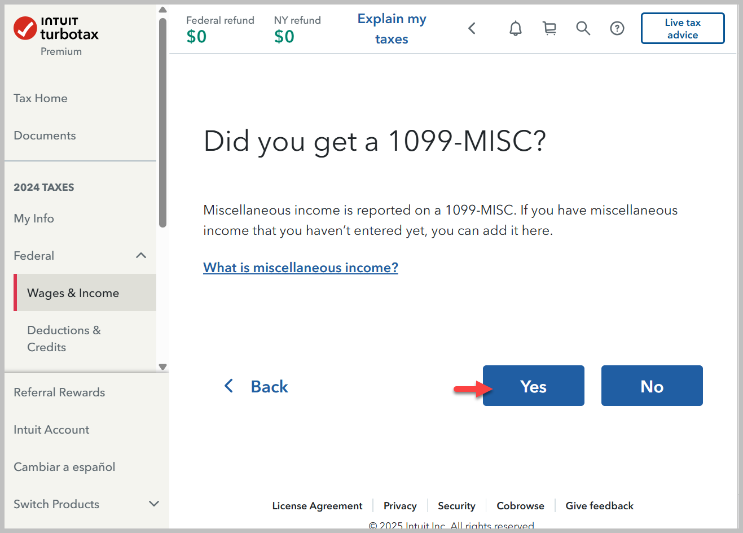Open Privacy footer link
Screen dimensions: 743x533
pos(400,506)
